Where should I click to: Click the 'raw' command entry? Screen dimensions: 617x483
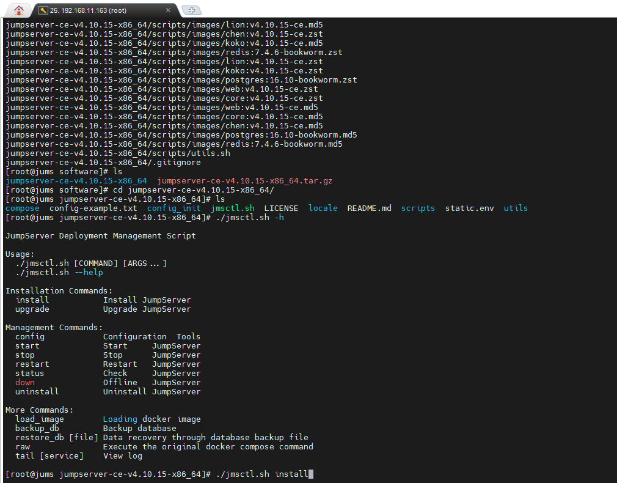23,447
